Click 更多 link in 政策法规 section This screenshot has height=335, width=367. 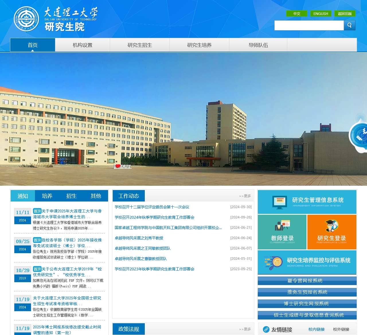coord(245,329)
